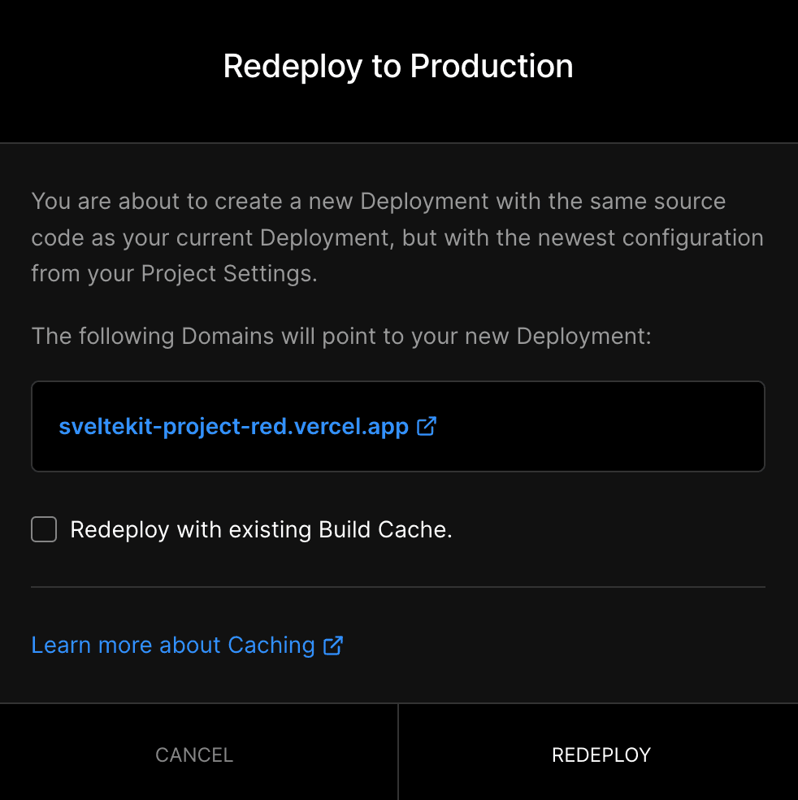Viewport: 798px width, 800px height.
Task: Click the arrow icon after sveltekit-project-red.vercel.app
Action: 426,426
